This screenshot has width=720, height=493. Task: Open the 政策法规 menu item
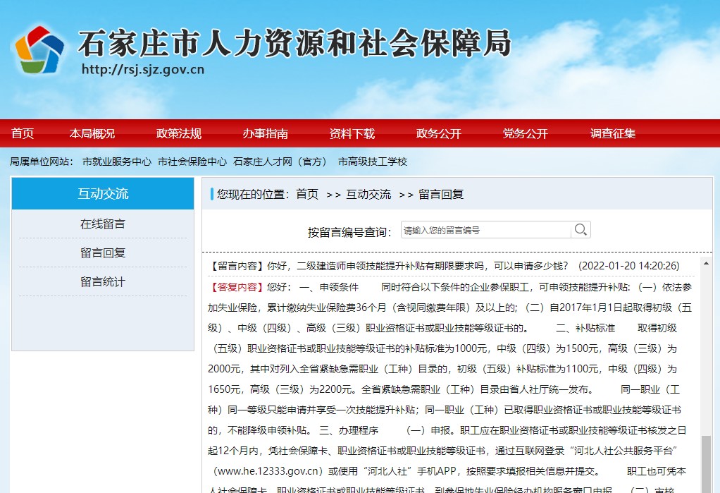(178, 133)
